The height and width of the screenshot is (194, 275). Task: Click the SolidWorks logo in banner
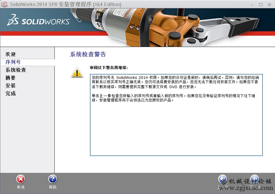click(38, 20)
